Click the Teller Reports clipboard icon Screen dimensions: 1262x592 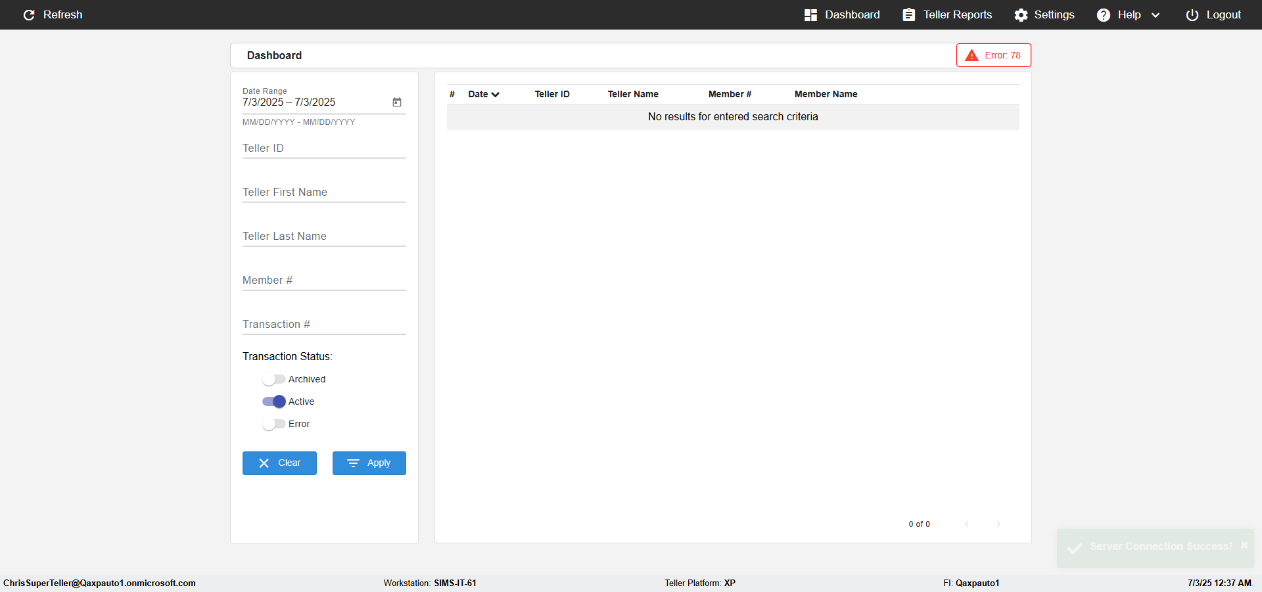[908, 14]
